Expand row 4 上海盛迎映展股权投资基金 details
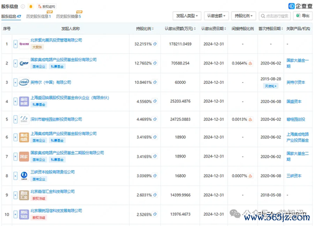 point(15,101)
